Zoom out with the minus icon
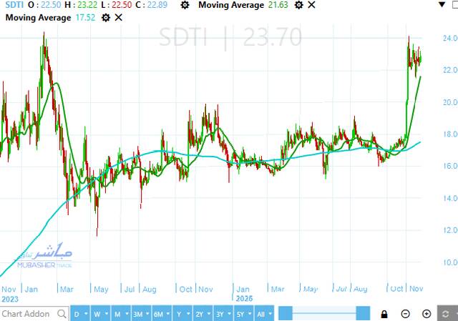 click(x=405, y=314)
